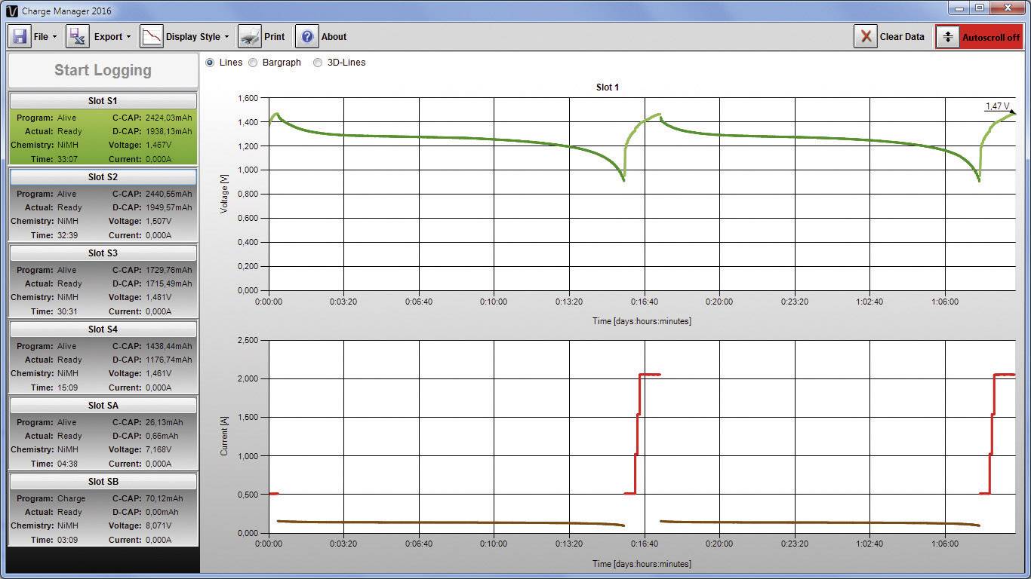The image size is (1031, 579).
Task: Switch to Bargraph display mode
Action: tap(254, 63)
